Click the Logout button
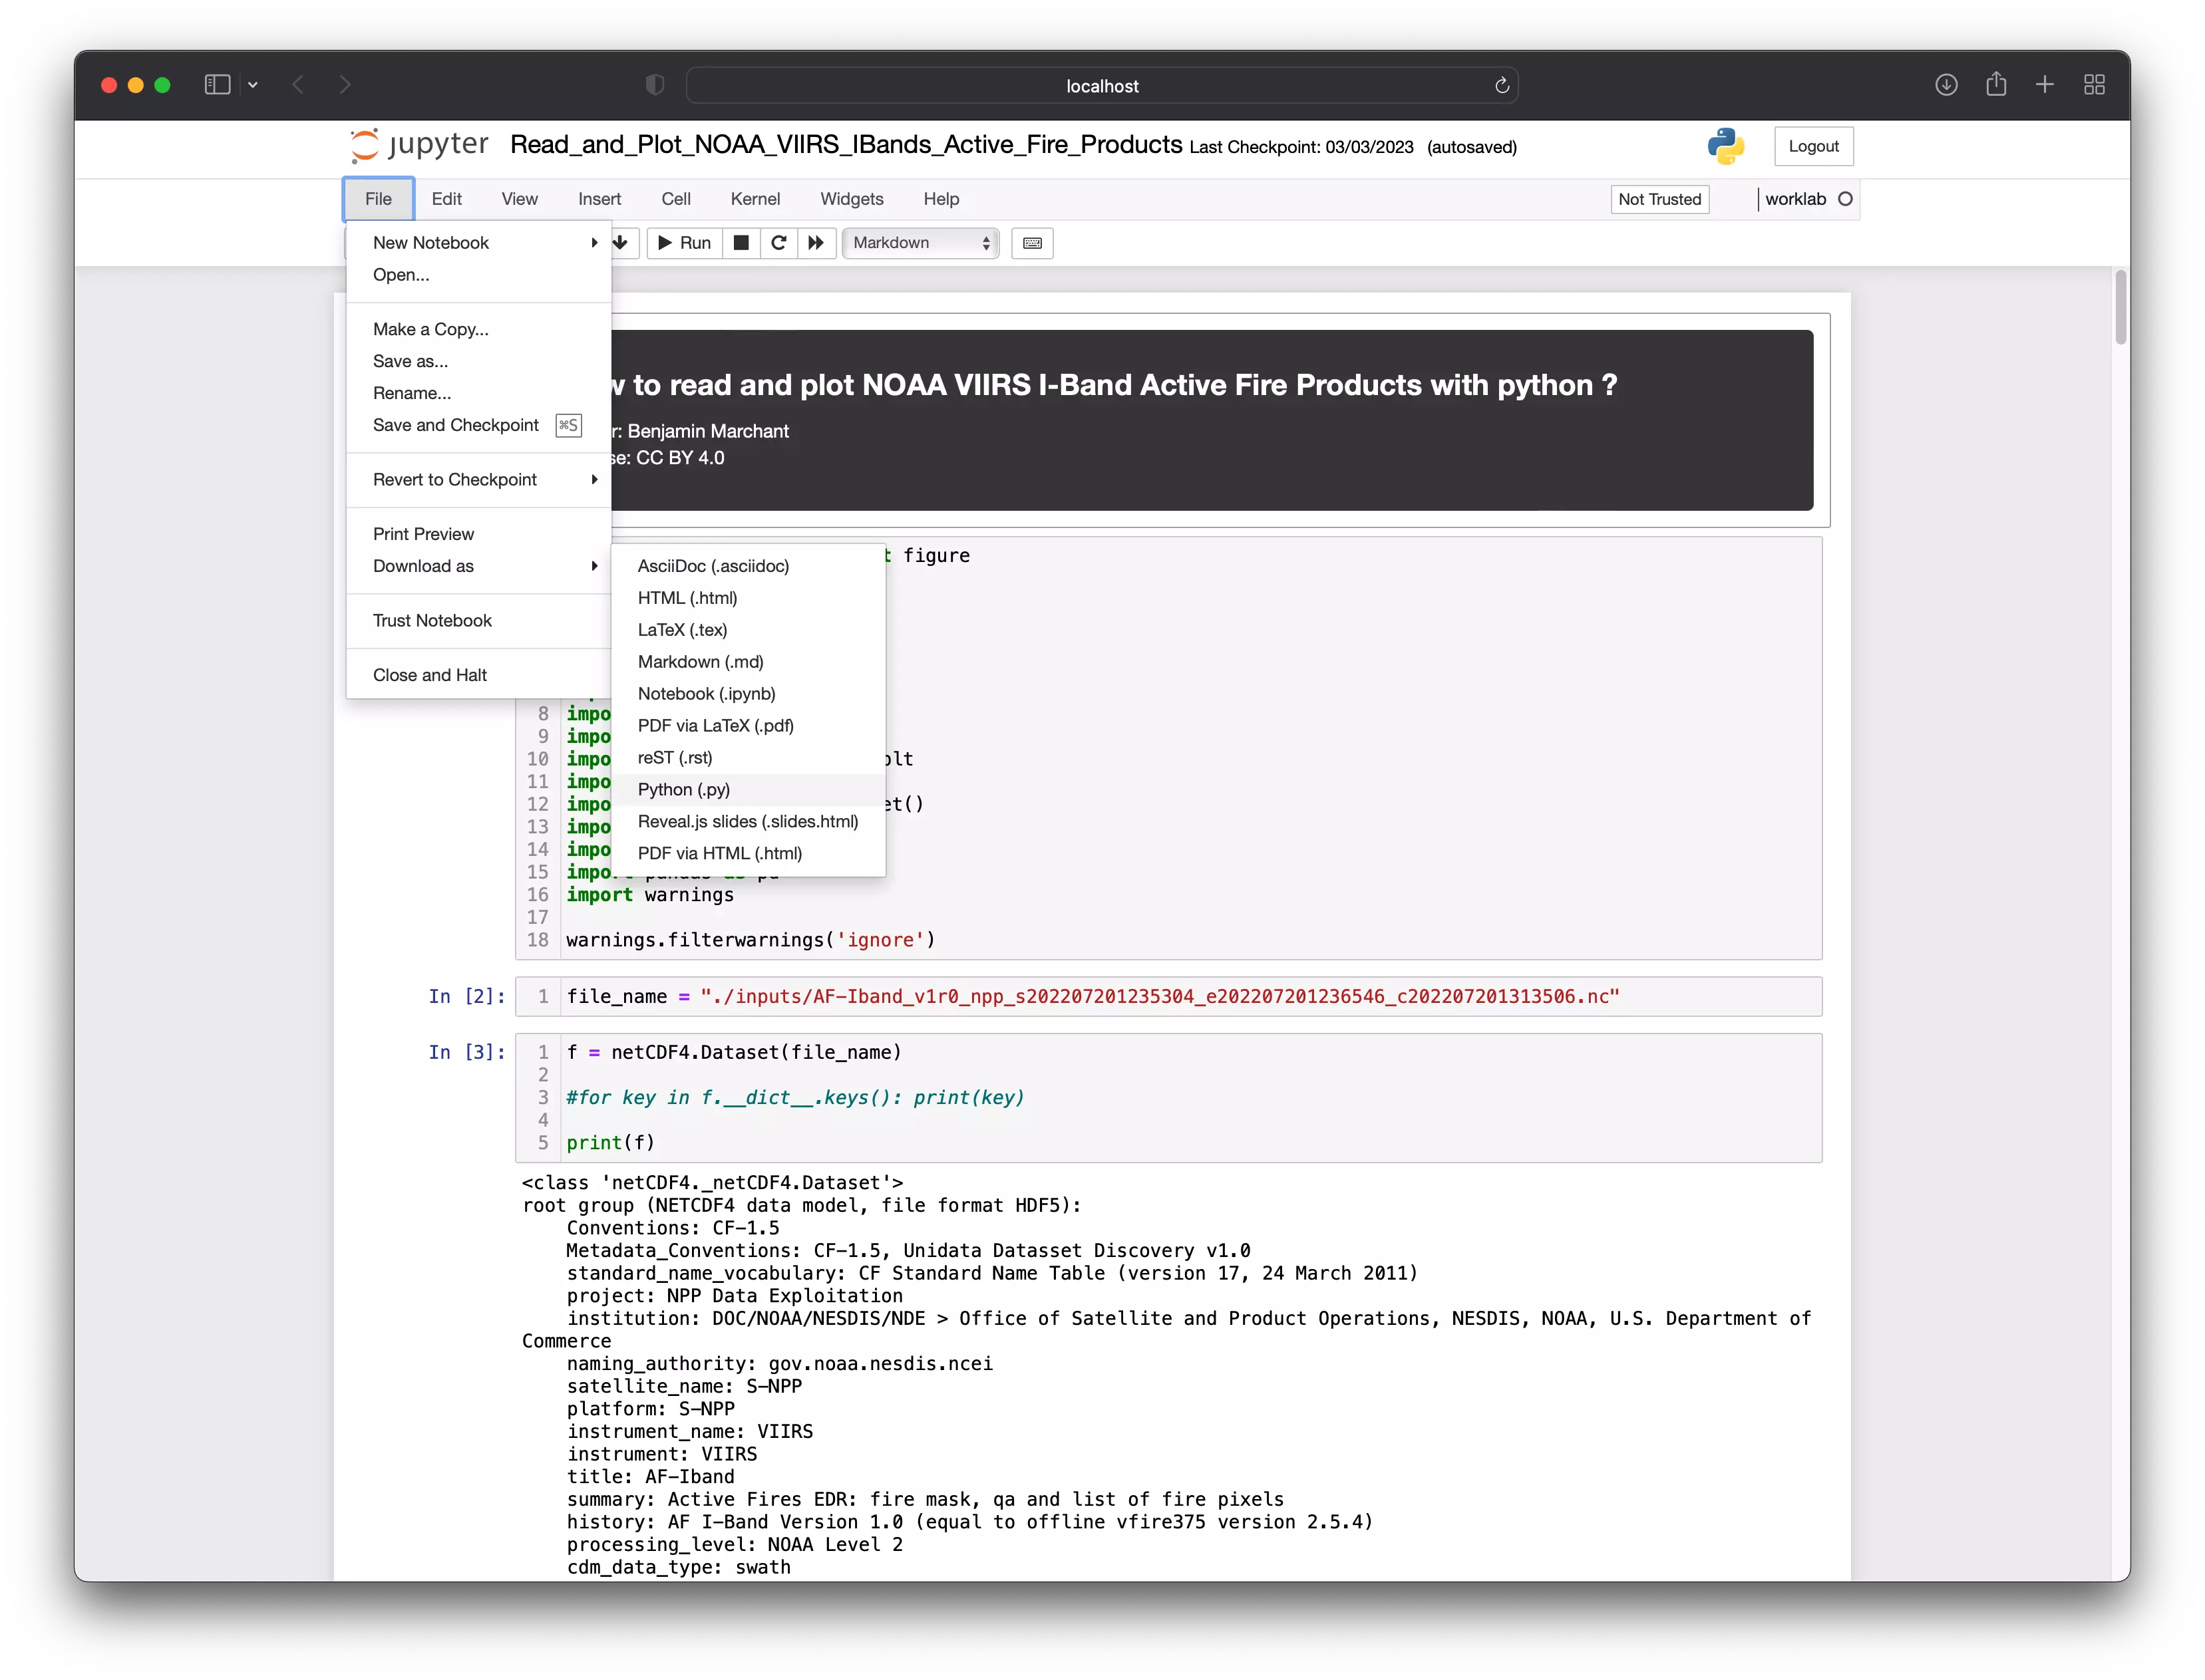Image resolution: width=2205 pixels, height=1680 pixels. pyautogui.click(x=1813, y=146)
